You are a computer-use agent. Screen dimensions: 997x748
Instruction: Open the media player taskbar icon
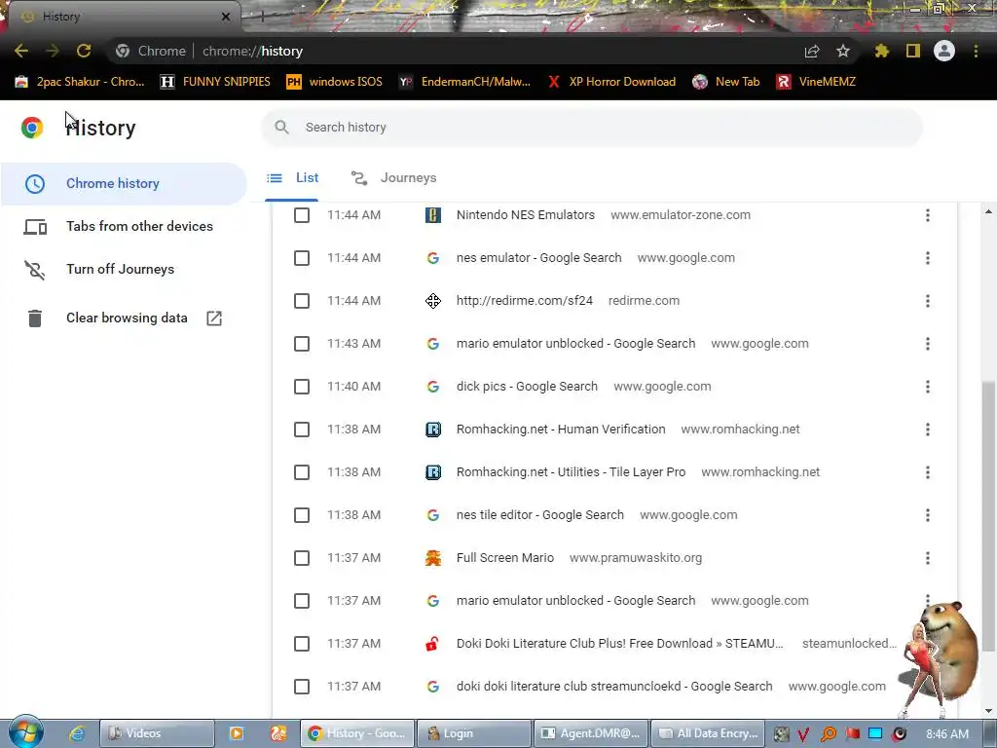point(237,733)
